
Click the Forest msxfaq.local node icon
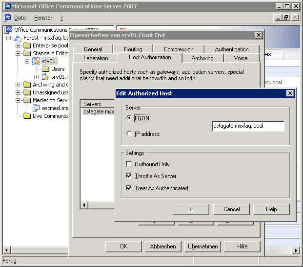(18, 38)
